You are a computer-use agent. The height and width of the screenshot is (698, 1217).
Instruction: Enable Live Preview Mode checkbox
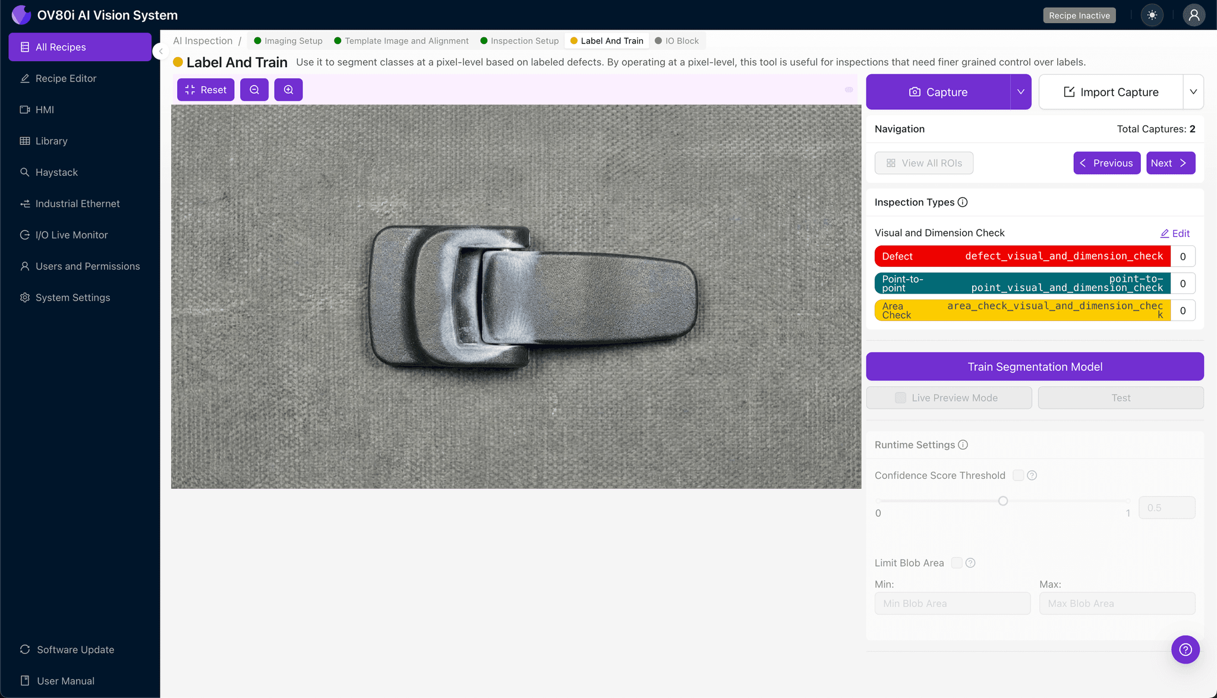coord(901,398)
